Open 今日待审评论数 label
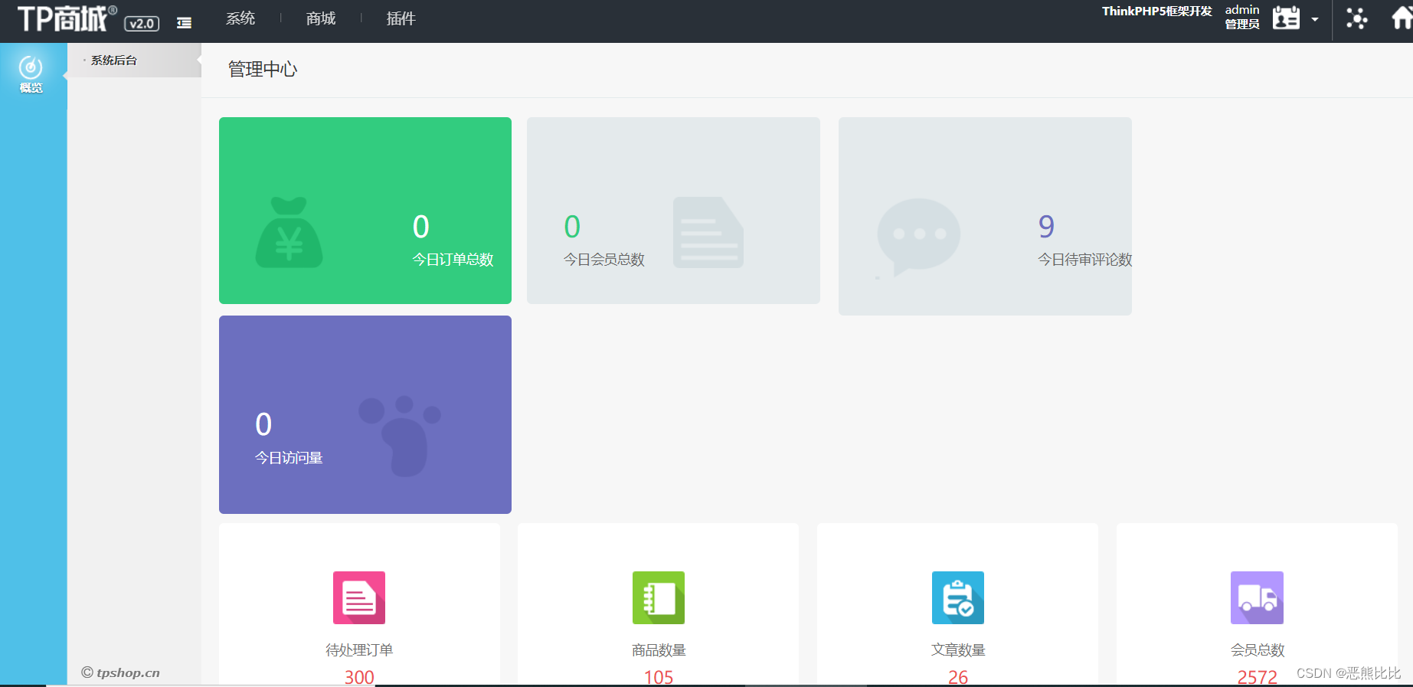The width and height of the screenshot is (1413, 687). pyautogui.click(x=1084, y=260)
